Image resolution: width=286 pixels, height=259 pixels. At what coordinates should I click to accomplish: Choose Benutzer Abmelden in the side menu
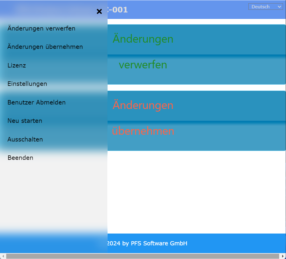[x=36, y=102]
